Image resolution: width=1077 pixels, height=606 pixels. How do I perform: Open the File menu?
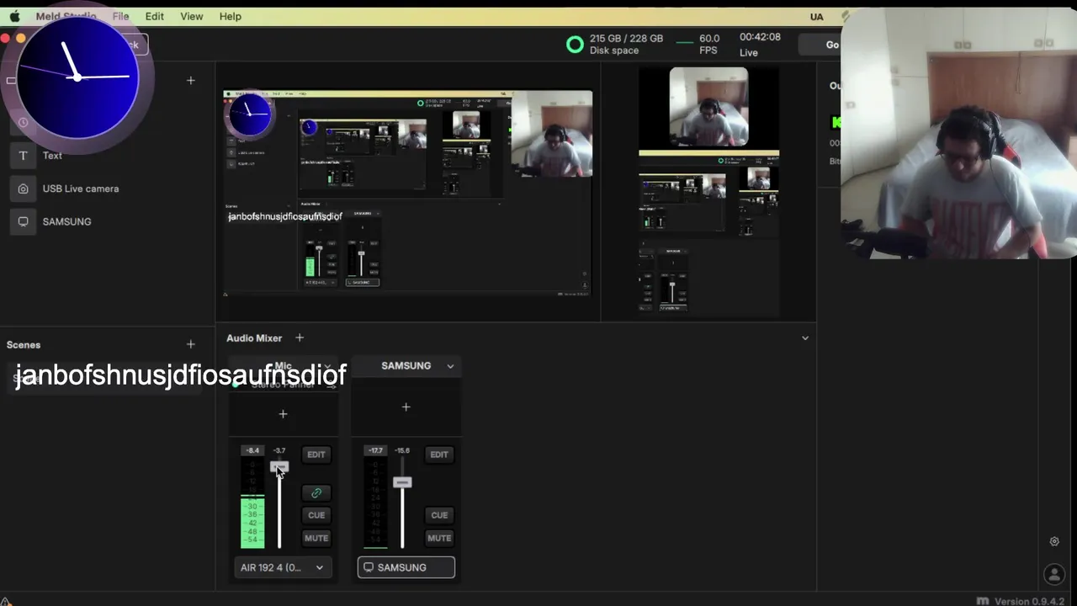click(x=120, y=16)
